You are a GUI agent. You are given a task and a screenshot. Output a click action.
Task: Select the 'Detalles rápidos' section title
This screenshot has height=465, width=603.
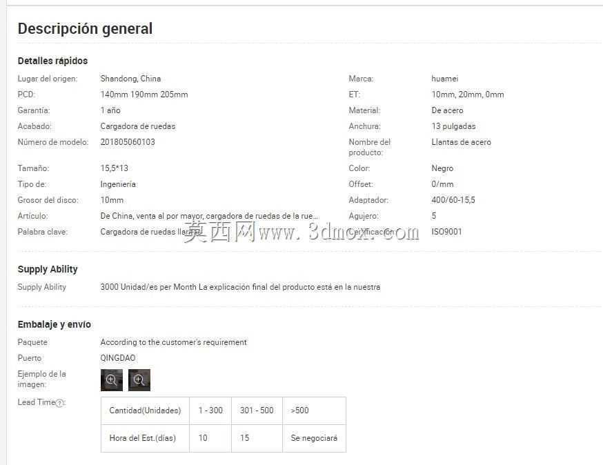coord(52,61)
